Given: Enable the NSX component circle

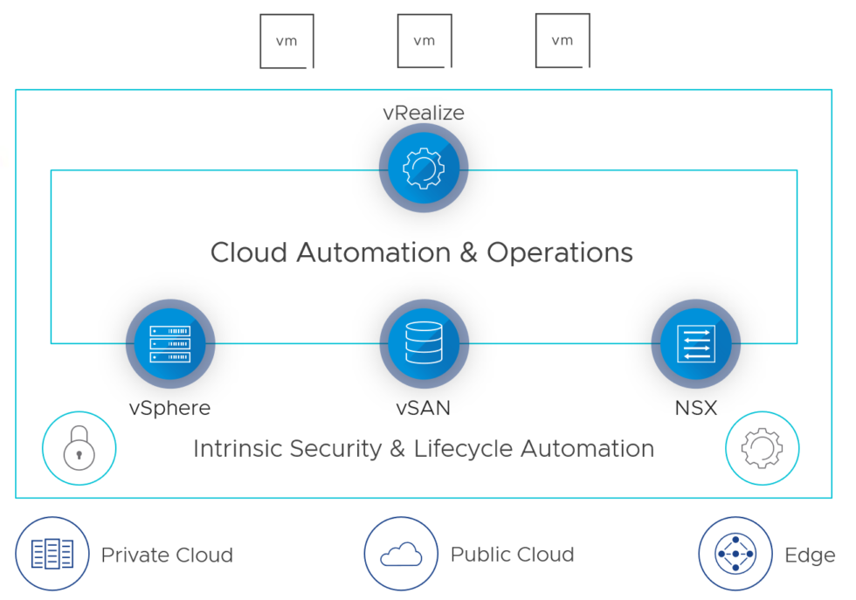Looking at the screenshot, I should point(695,343).
